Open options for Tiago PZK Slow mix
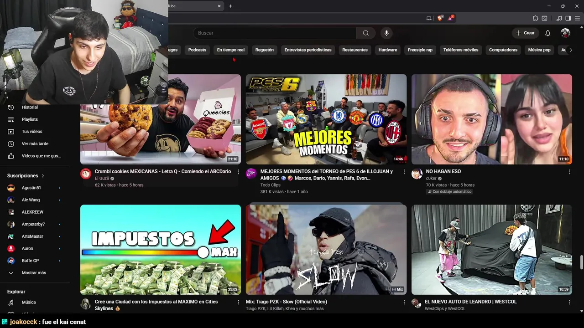584x328 pixels. [404, 302]
